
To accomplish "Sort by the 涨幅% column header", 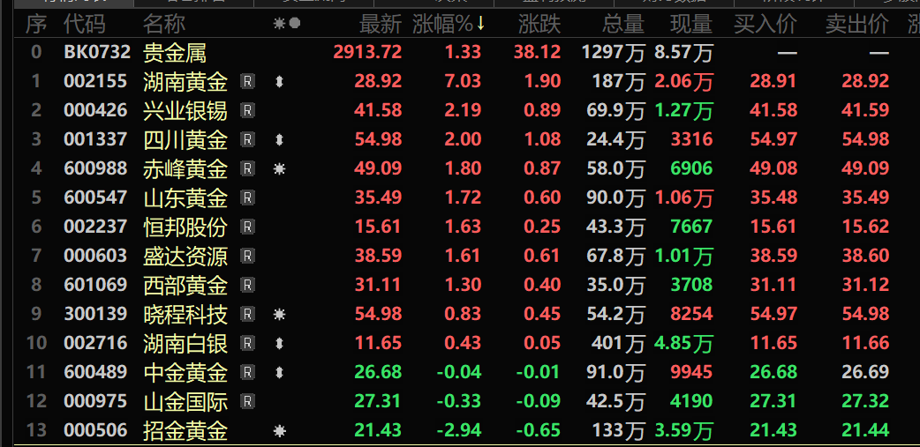I will click(x=449, y=24).
